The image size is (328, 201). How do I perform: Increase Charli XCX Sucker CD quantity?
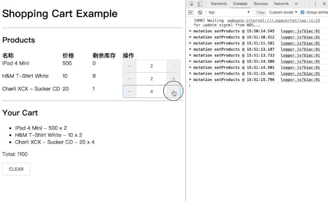coord(174,91)
